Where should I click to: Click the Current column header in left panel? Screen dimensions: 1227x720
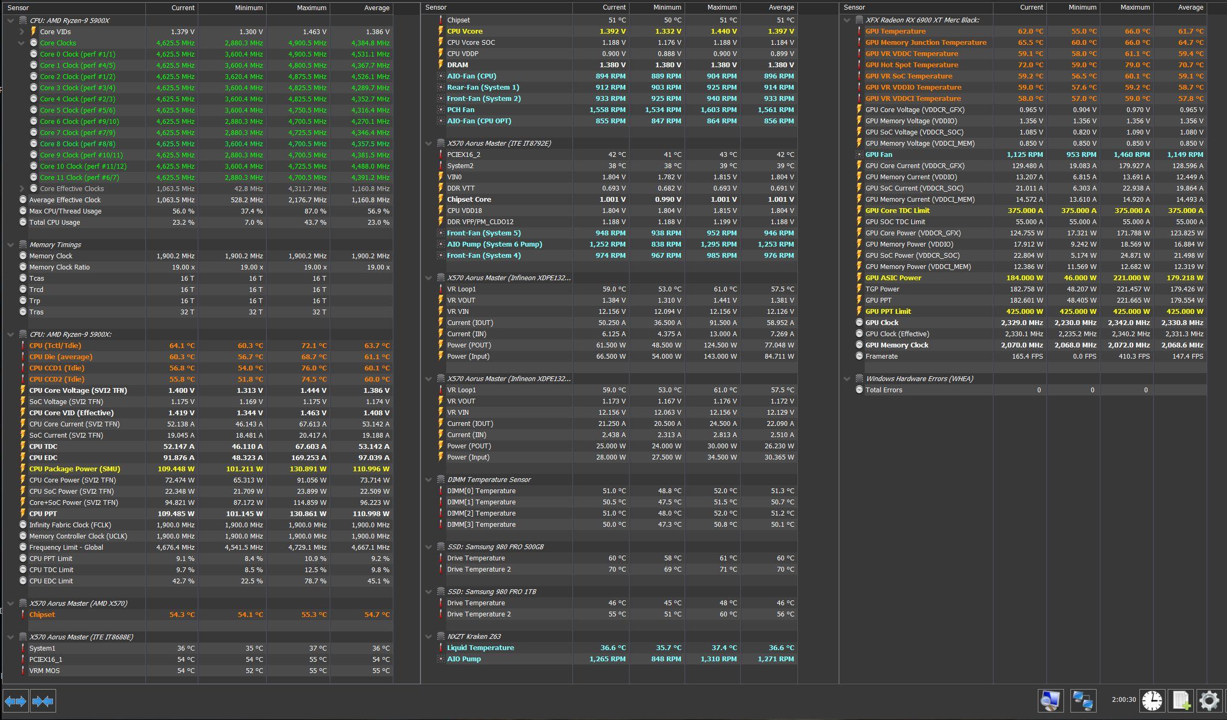click(x=172, y=8)
